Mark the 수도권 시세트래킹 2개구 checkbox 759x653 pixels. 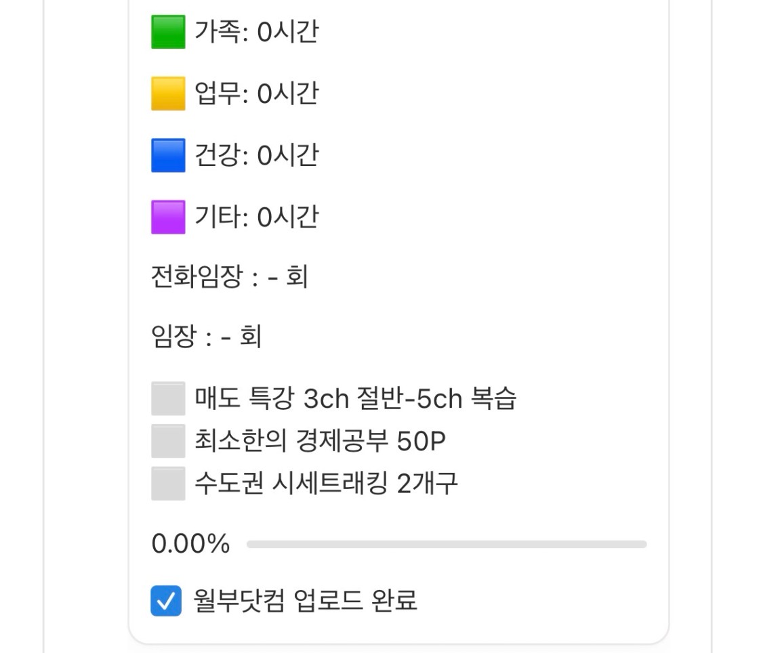point(168,483)
